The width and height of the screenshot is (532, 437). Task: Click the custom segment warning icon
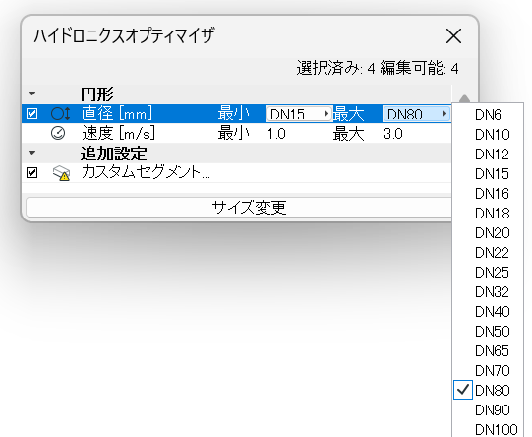[61, 173]
